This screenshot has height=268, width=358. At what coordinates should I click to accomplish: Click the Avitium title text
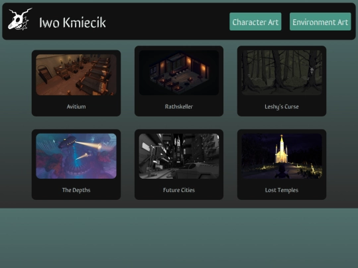coord(76,107)
